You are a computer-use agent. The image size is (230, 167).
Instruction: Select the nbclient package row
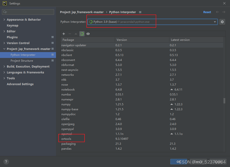(142, 55)
